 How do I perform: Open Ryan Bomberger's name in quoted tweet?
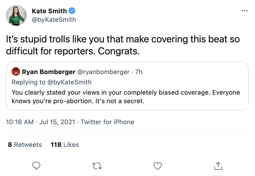click(x=49, y=72)
